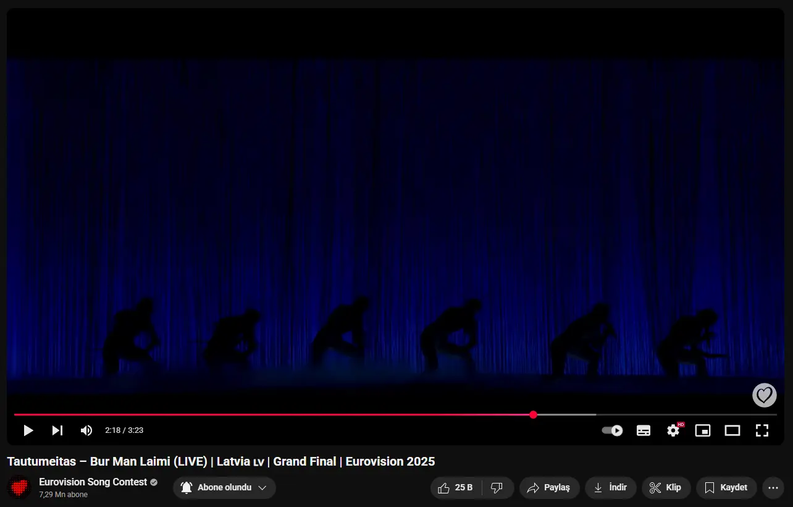This screenshot has width=793, height=507.
Task: Toggle subtitles/closed captions
Action: click(x=644, y=430)
